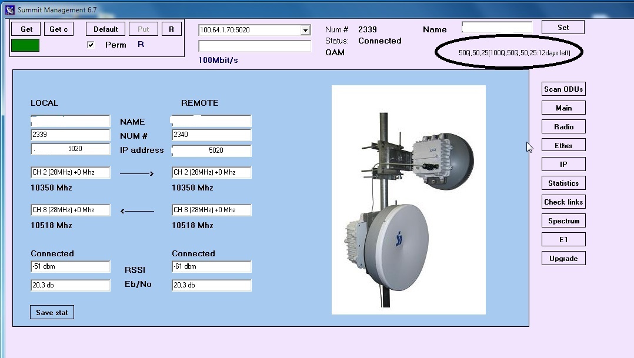
Task: Click the Save stat button
Action: pos(52,312)
